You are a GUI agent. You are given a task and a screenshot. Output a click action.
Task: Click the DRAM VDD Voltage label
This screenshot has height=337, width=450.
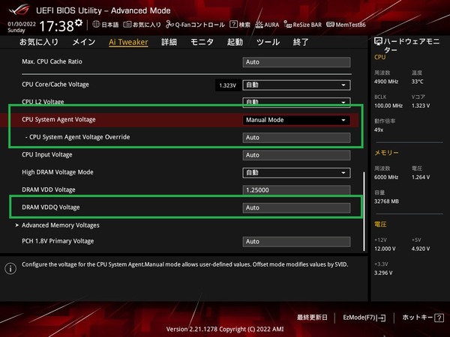49,189
